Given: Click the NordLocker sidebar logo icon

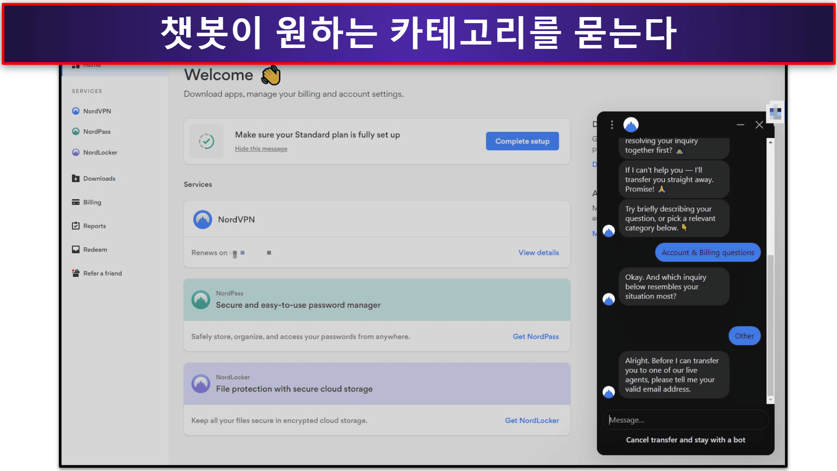Looking at the screenshot, I should 76,152.
